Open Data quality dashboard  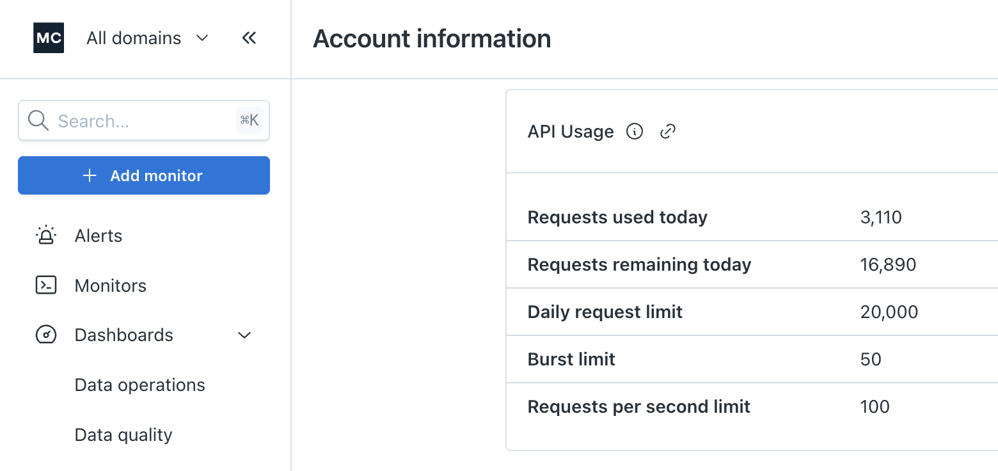(x=123, y=435)
